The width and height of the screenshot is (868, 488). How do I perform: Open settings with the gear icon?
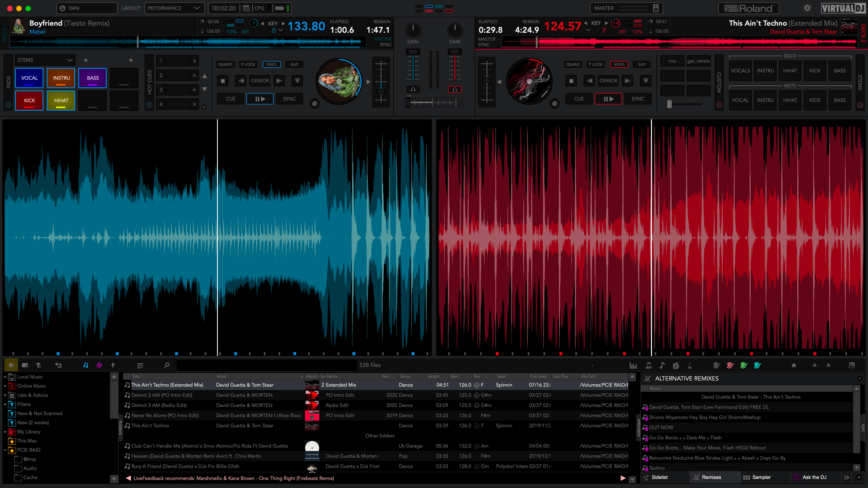coord(807,8)
